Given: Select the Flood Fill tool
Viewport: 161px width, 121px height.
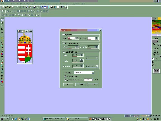Looking at the screenshot, I should (x=2, y=72).
